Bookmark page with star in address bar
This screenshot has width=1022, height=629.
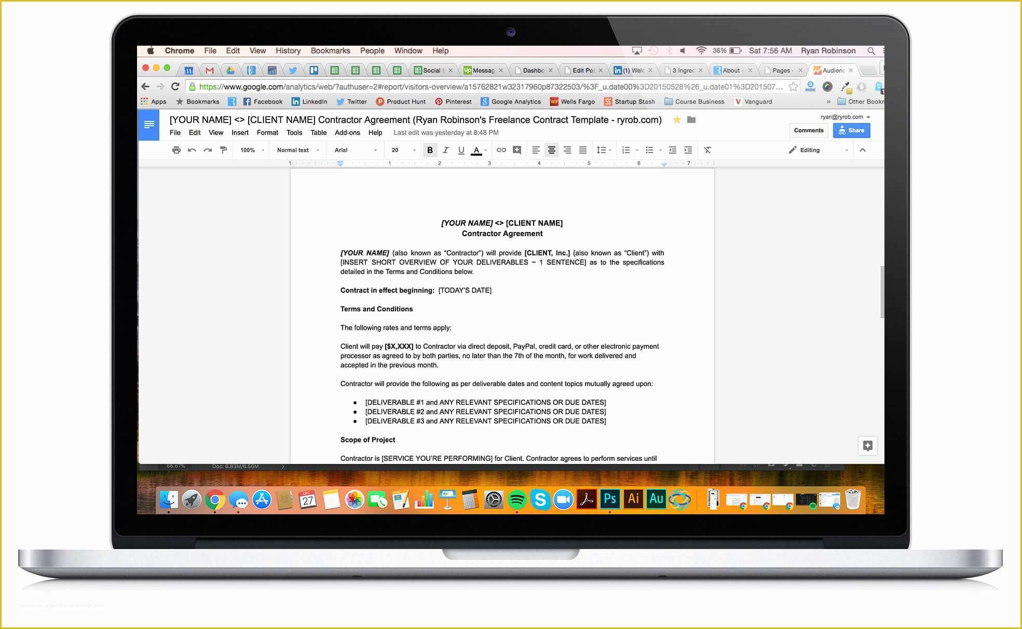tap(793, 87)
